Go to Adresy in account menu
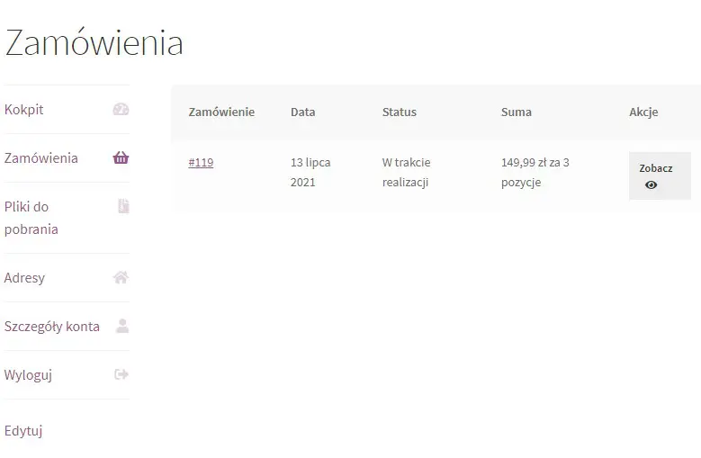This screenshot has width=701, height=458. [24, 278]
